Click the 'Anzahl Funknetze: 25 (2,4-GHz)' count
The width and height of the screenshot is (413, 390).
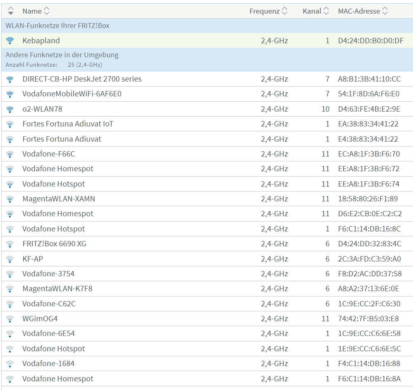click(x=54, y=65)
